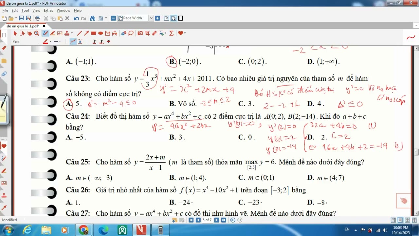This screenshot has width=419, height=236.
Task: Choose the Rectangle shape tool
Action: (x=93, y=33)
